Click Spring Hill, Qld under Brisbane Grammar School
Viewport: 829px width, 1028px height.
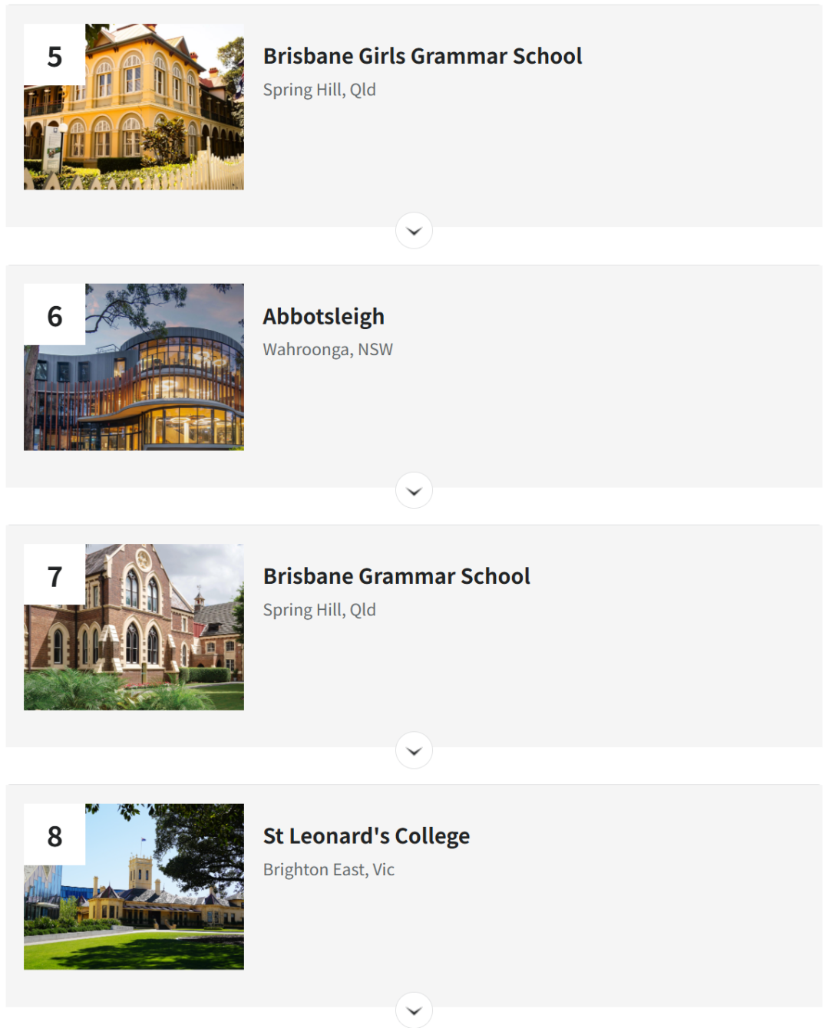[319, 610]
